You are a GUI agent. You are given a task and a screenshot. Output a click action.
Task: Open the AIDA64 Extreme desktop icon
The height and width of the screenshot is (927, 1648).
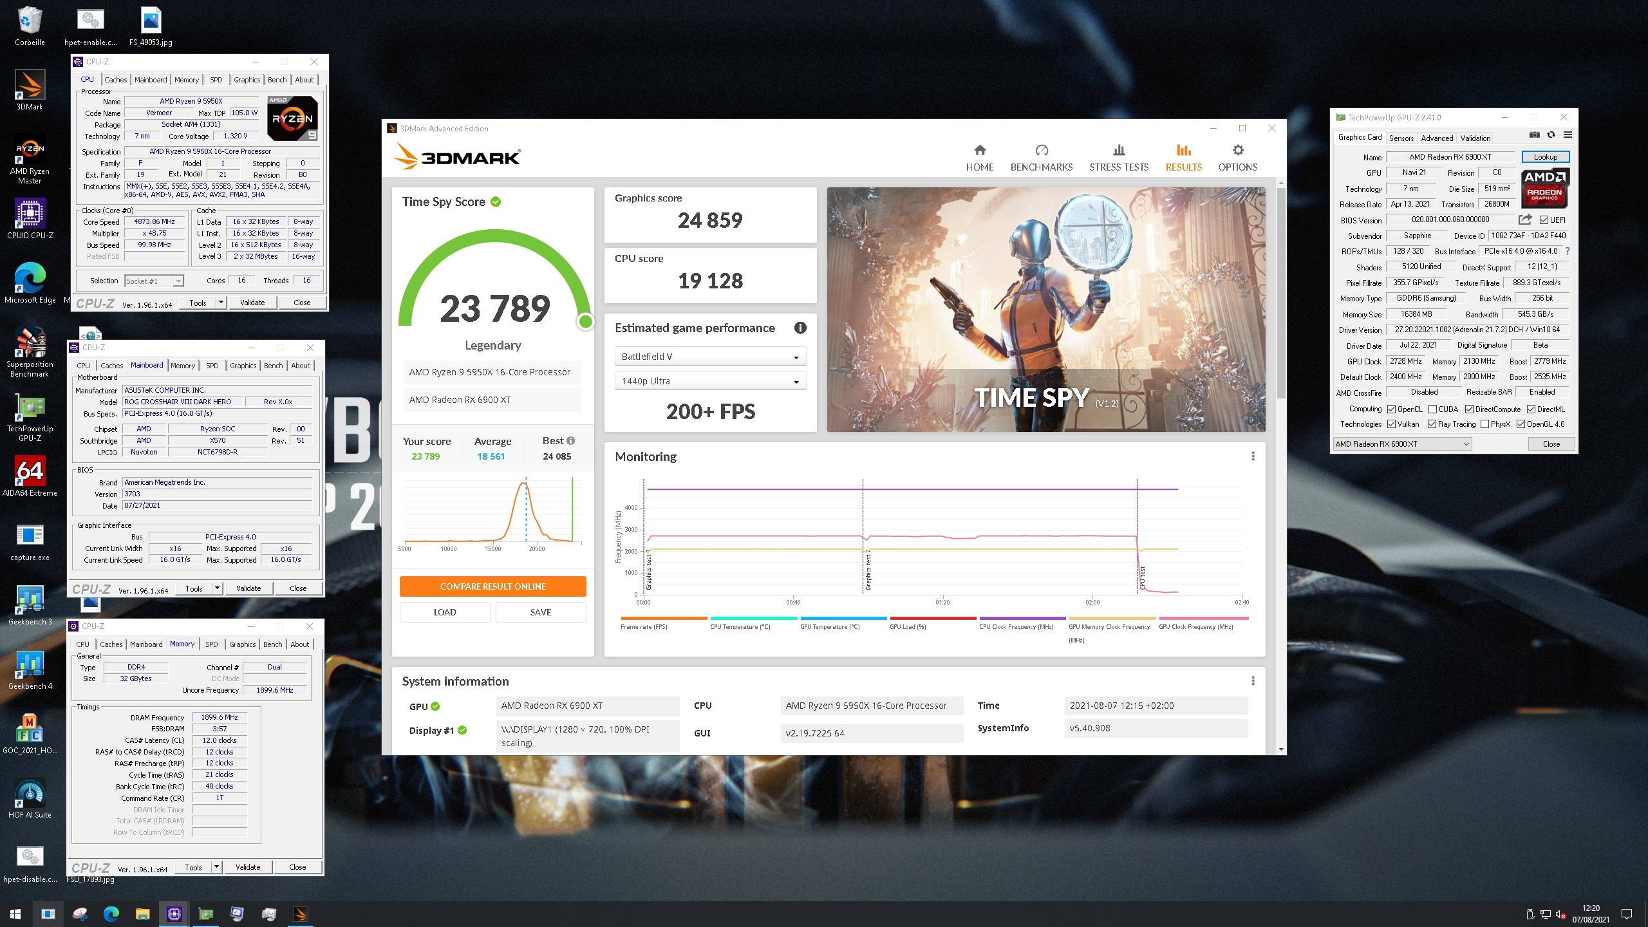[x=30, y=477]
